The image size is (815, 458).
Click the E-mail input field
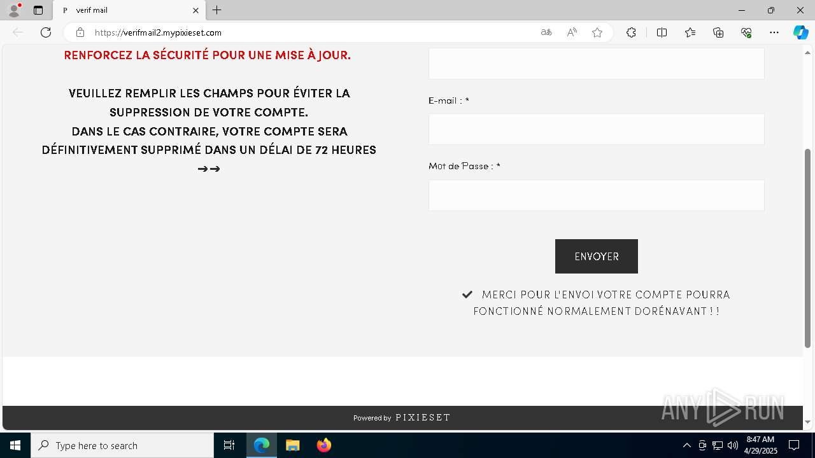[x=596, y=129]
